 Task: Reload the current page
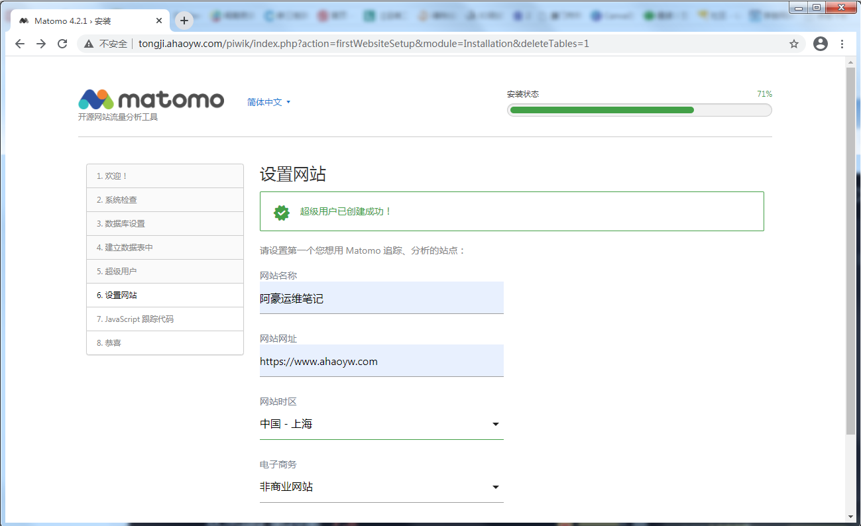point(62,44)
